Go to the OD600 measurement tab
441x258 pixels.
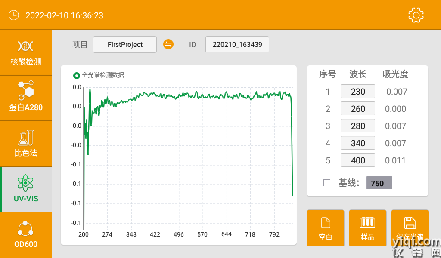click(26, 235)
